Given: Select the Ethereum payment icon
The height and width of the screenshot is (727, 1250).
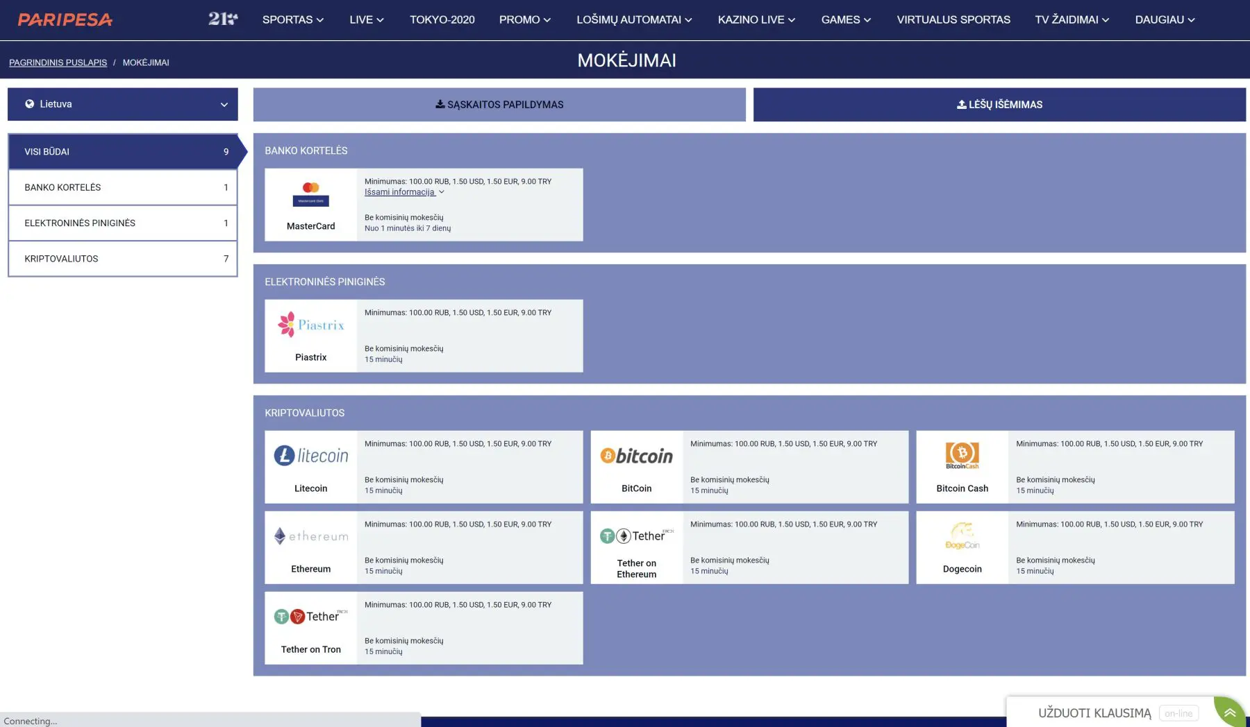Looking at the screenshot, I should tap(310, 536).
